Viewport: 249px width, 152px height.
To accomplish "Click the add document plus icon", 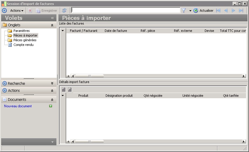I will (51, 106).
